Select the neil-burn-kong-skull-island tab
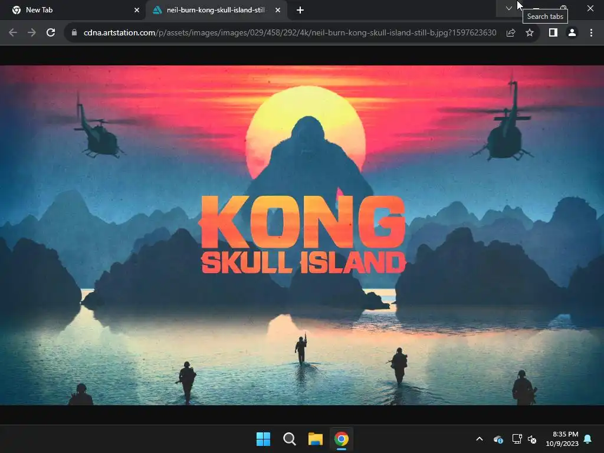Viewport: 604px width, 453px height. point(216,10)
